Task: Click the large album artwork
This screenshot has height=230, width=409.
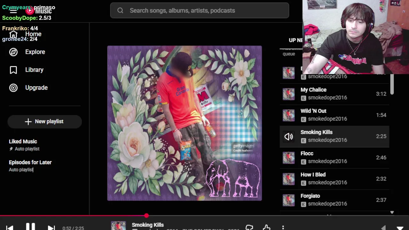Action: pyautogui.click(x=184, y=123)
